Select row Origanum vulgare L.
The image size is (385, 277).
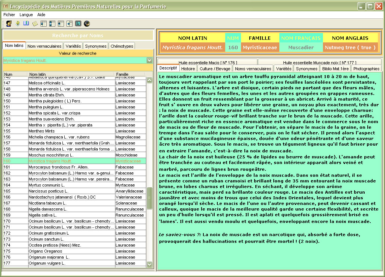pos(75,263)
